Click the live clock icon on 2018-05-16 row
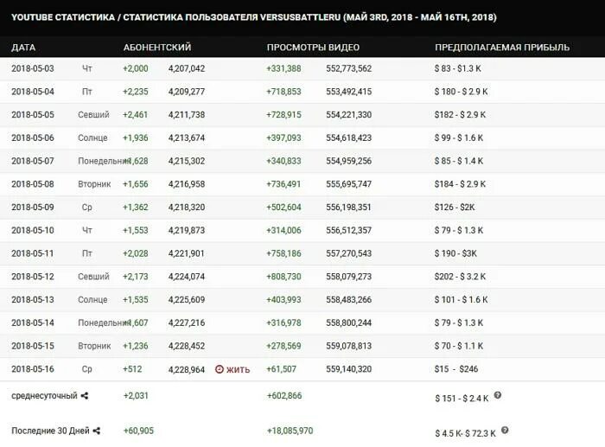Screen dimensions: 605x447 [x=220, y=369]
